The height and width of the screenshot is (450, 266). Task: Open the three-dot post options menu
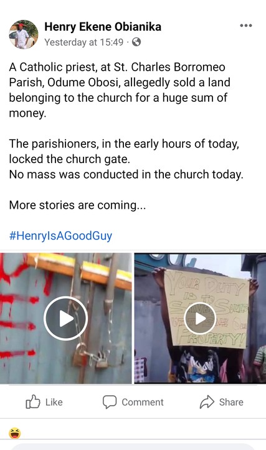[246, 26]
